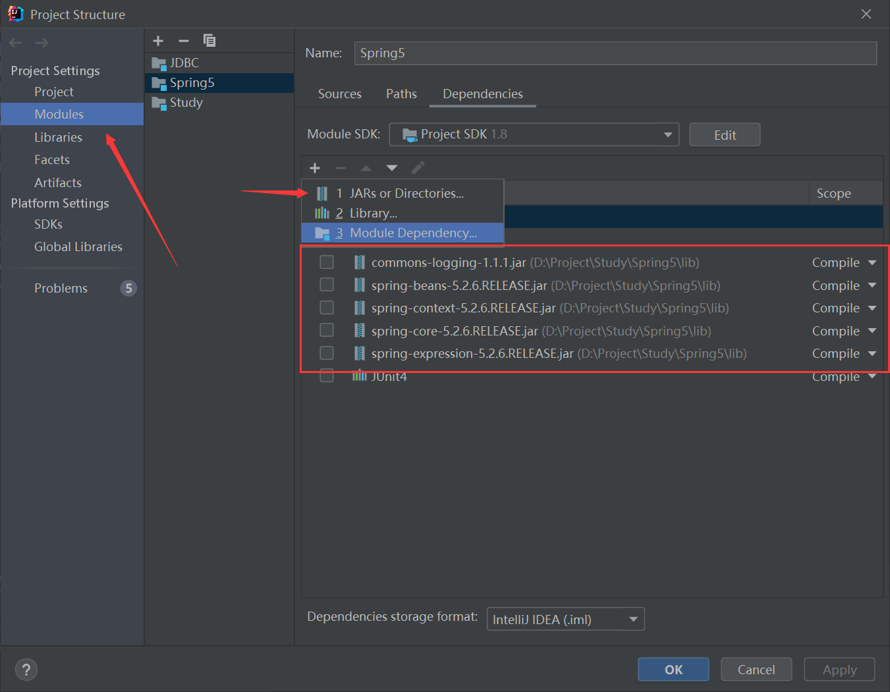Remove selected module with minus icon
Image resolution: width=890 pixels, height=692 pixels.
pos(184,41)
